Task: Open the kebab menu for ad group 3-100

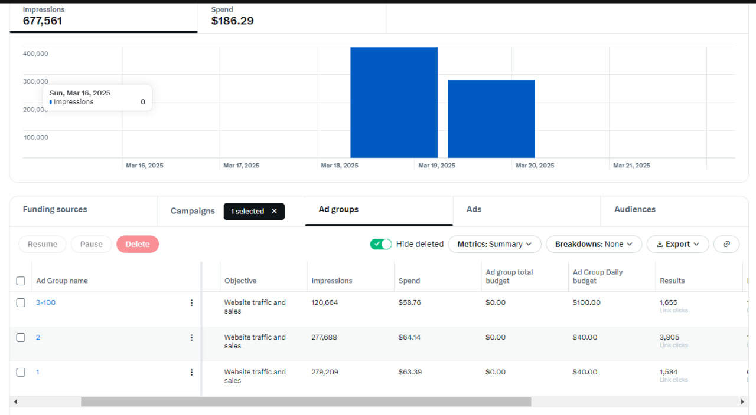Action: pos(191,303)
